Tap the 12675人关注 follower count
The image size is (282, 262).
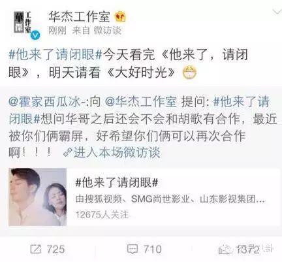coord(102,214)
